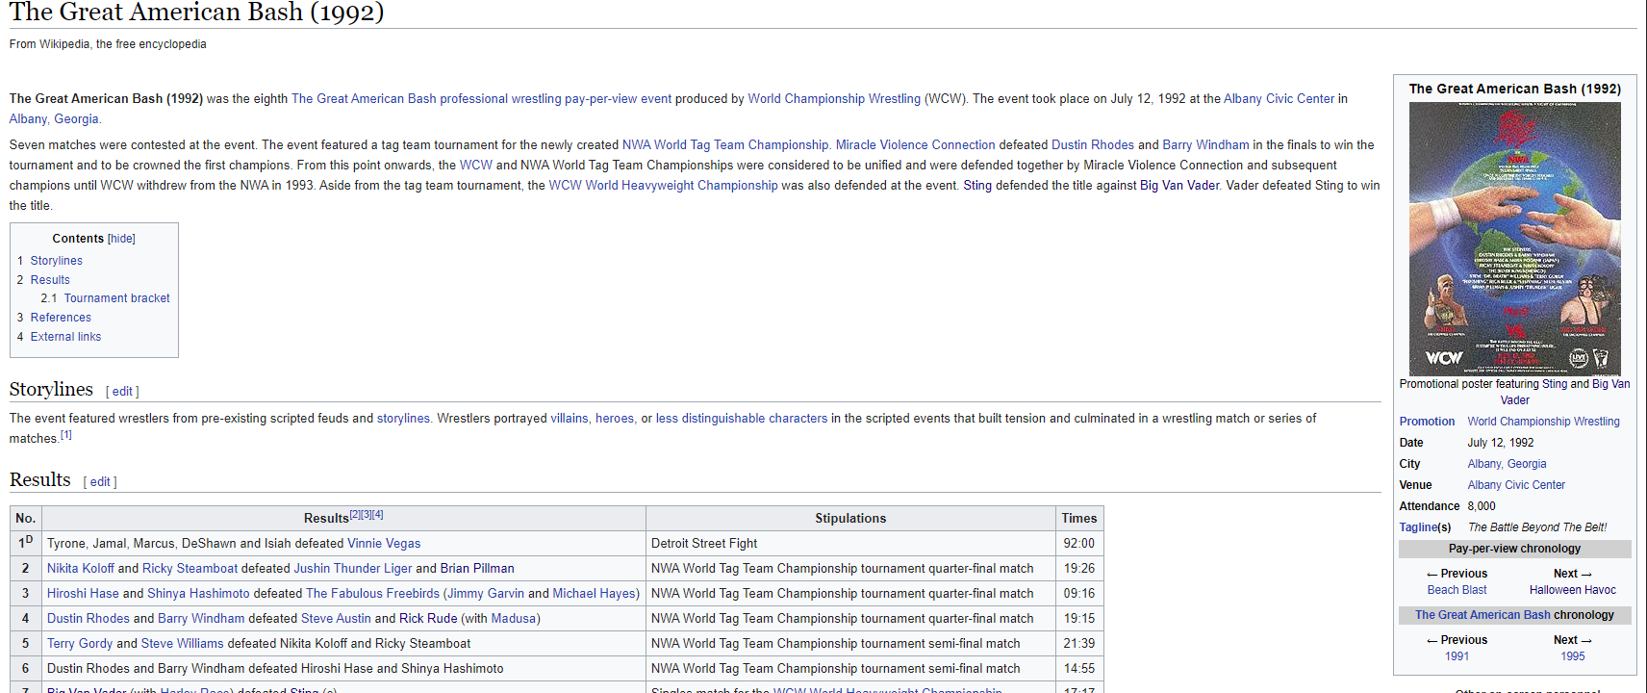Follow citation [1] in Storylines
Image resolution: width=1647 pixels, height=693 pixels.
pos(66,435)
